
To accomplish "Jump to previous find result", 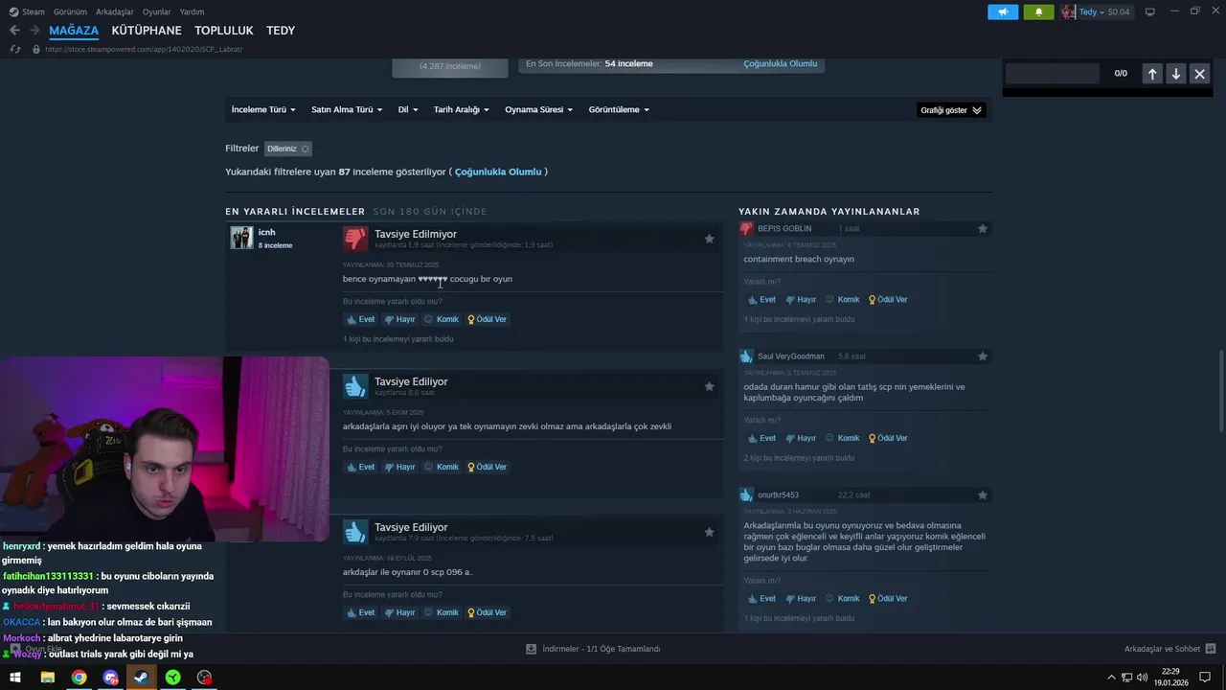I will (1152, 74).
